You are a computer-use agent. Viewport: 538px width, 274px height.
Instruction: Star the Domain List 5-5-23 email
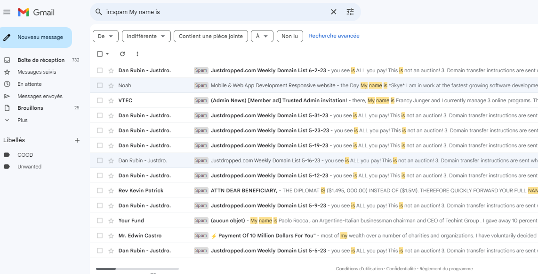pos(111,251)
